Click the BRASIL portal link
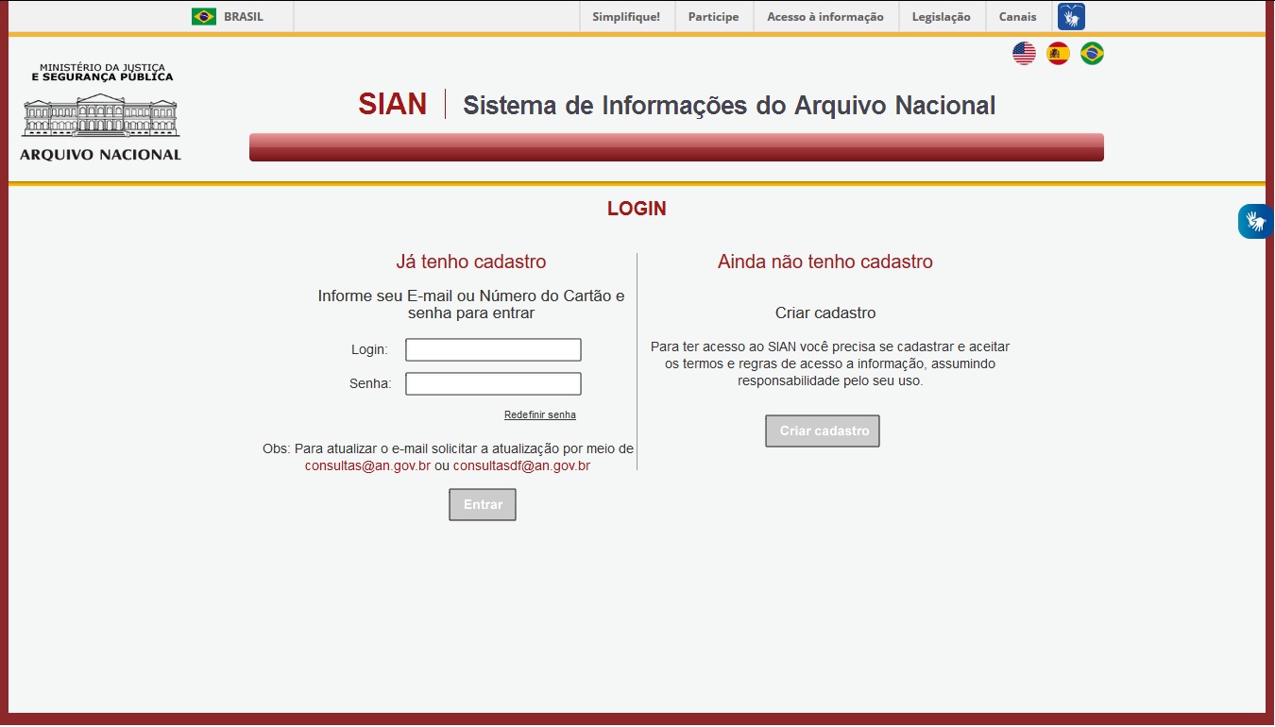1275x727 pixels. [244, 17]
